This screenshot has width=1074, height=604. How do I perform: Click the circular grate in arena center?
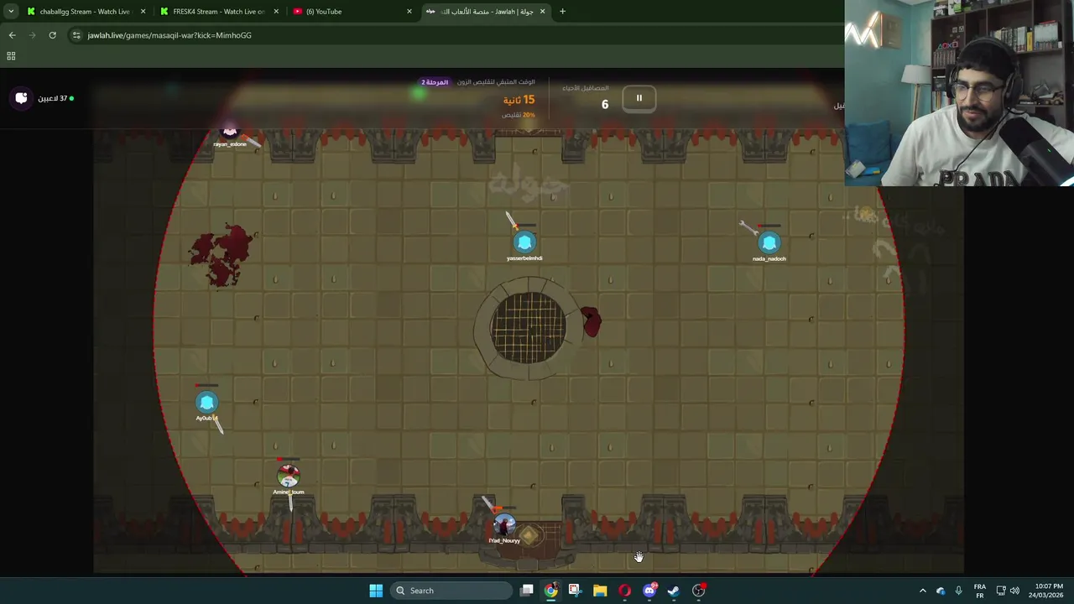tap(529, 328)
